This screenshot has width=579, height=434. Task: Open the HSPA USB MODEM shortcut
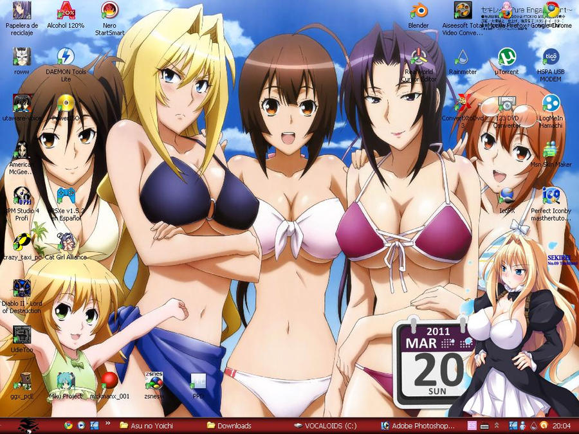(x=551, y=65)
